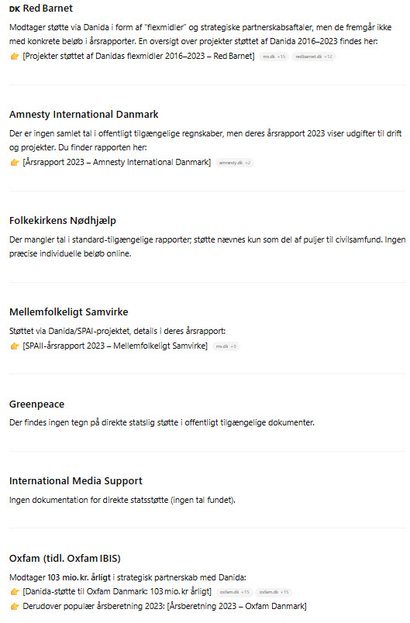Viewport: 410px width, 623px height.
Task: Open the amnesty.dk +2 source chip
Action: click(235, 163)
